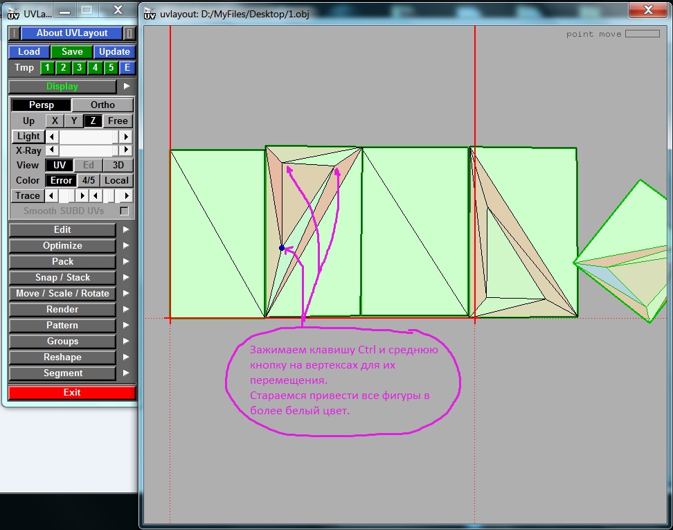Collapse the Display section arrow

pos(126,87)
